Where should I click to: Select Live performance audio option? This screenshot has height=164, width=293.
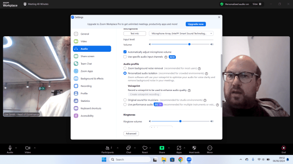coord(125,105)
